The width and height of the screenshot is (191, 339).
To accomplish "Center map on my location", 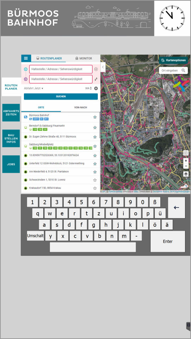I will pyautogui.click(x=186, y=153).
